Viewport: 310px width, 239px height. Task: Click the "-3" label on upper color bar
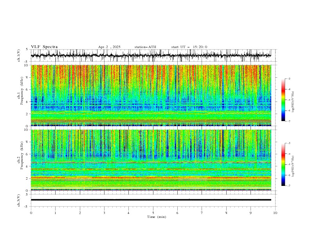tap(289, 78)
